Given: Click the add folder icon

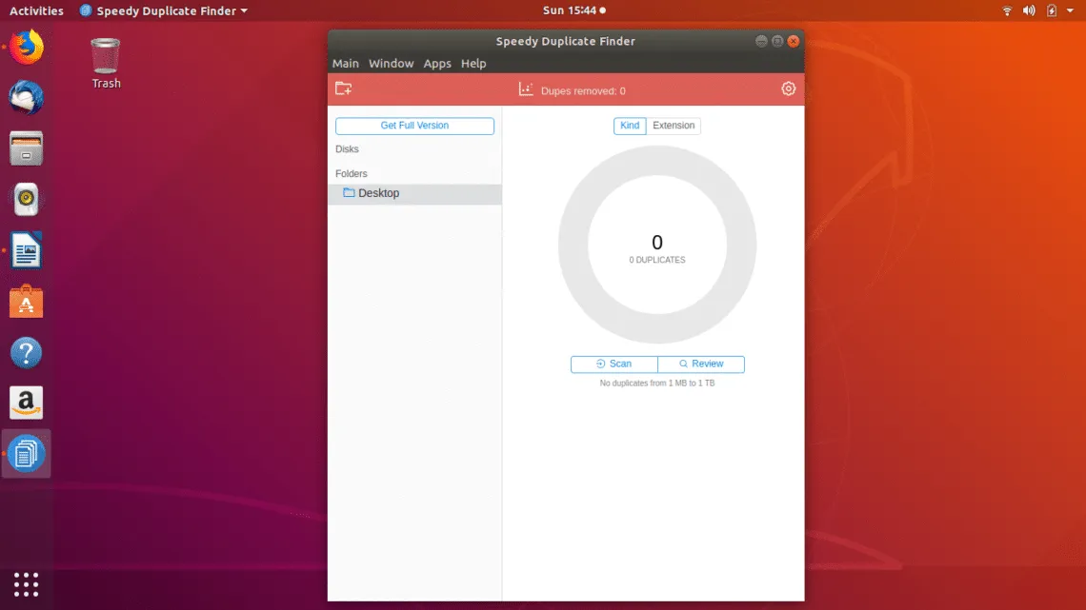Looking at the screenshot, I should (x=344, y=89).
